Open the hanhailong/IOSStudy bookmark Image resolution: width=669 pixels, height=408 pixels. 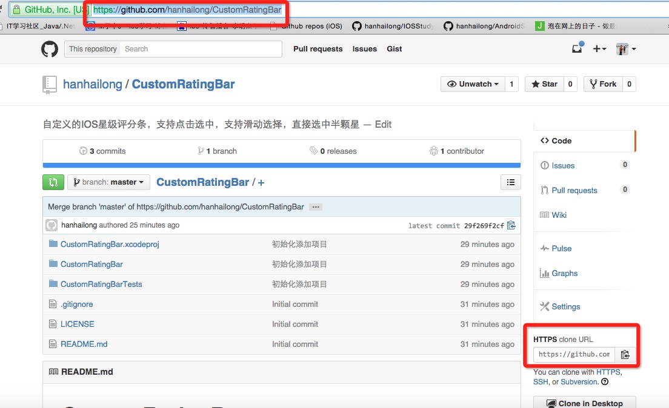click(x=393, y=26)
